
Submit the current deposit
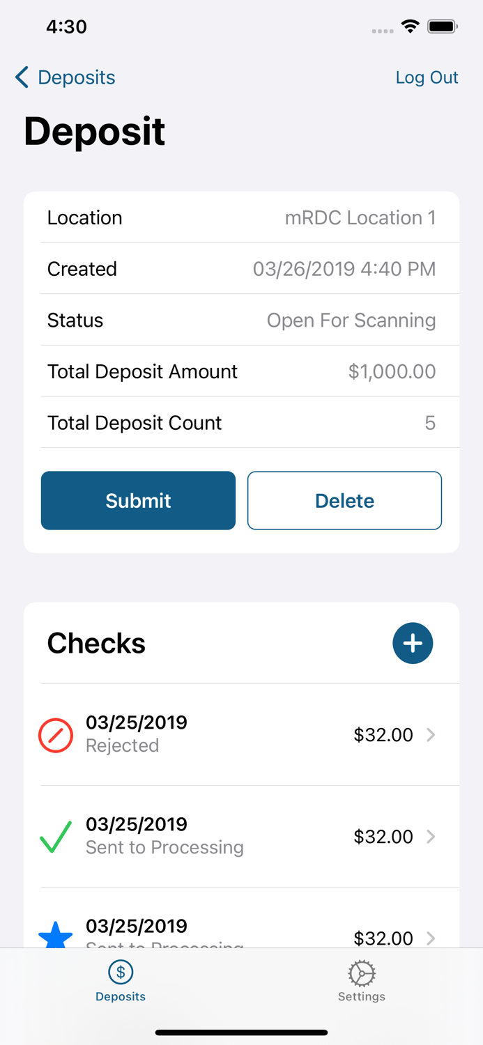[x=138, y=500]
